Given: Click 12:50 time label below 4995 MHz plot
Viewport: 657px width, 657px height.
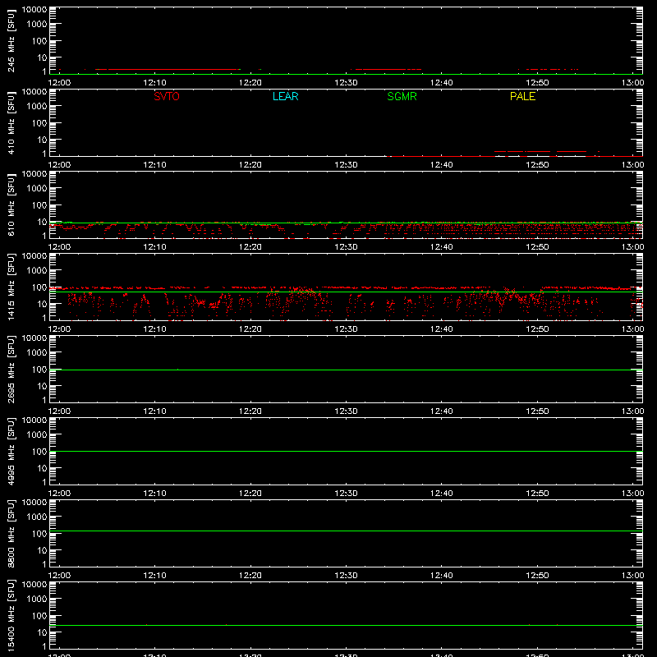Looking at the screenshot, I should coord(537,494).
